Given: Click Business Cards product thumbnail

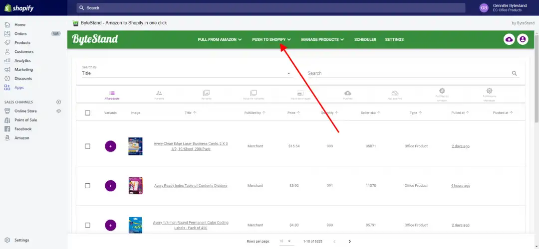Looking at the screenshot, I should coord(135,146).
